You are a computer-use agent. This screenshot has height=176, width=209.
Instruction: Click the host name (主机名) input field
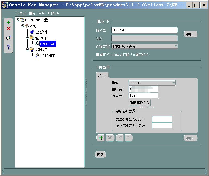pos(144,89)
